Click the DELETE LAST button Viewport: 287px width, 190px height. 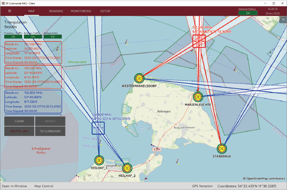pos(19,131)
